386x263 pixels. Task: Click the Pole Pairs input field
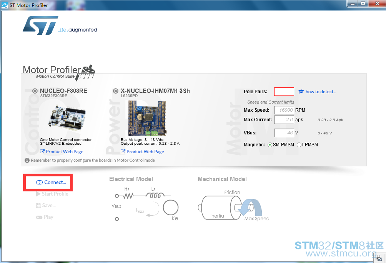click(x=284, y=91)
